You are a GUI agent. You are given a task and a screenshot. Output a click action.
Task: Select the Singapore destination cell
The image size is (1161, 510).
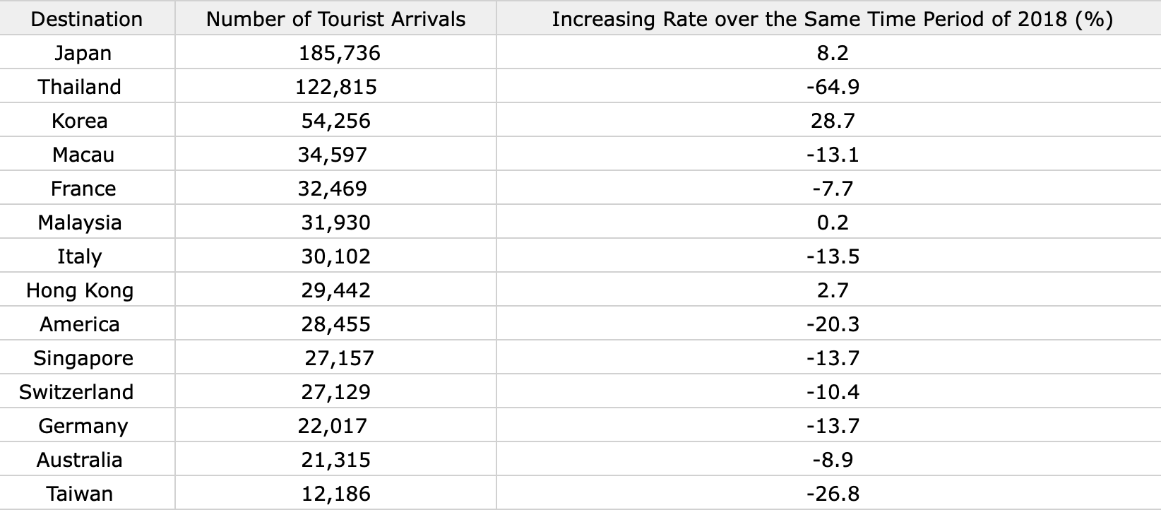coord(87,357)
